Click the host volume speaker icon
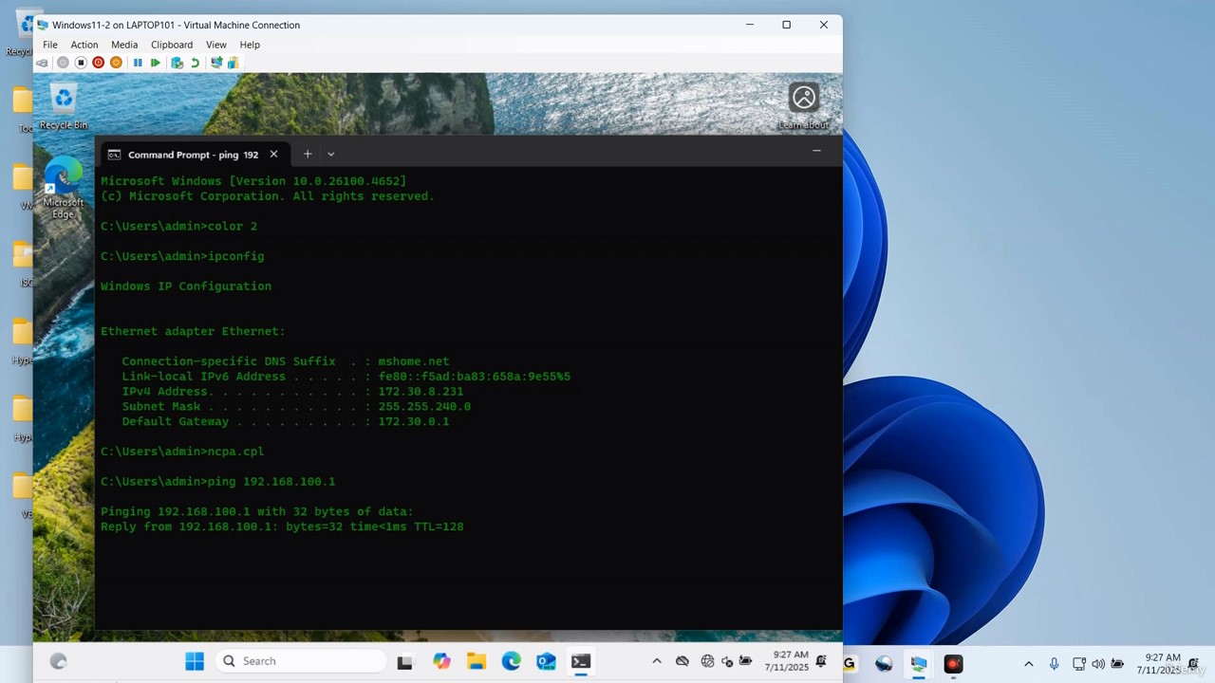1215x683 pixels. point(1098,664)
